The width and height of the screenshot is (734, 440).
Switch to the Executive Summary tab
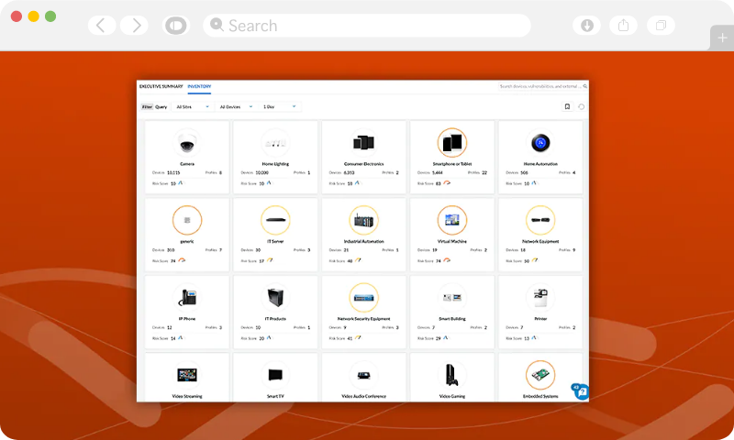pyautogui.click(x=161, y=86)
